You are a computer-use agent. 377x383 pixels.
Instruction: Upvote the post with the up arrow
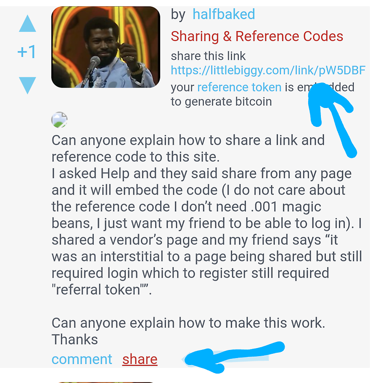coord(27,24)
